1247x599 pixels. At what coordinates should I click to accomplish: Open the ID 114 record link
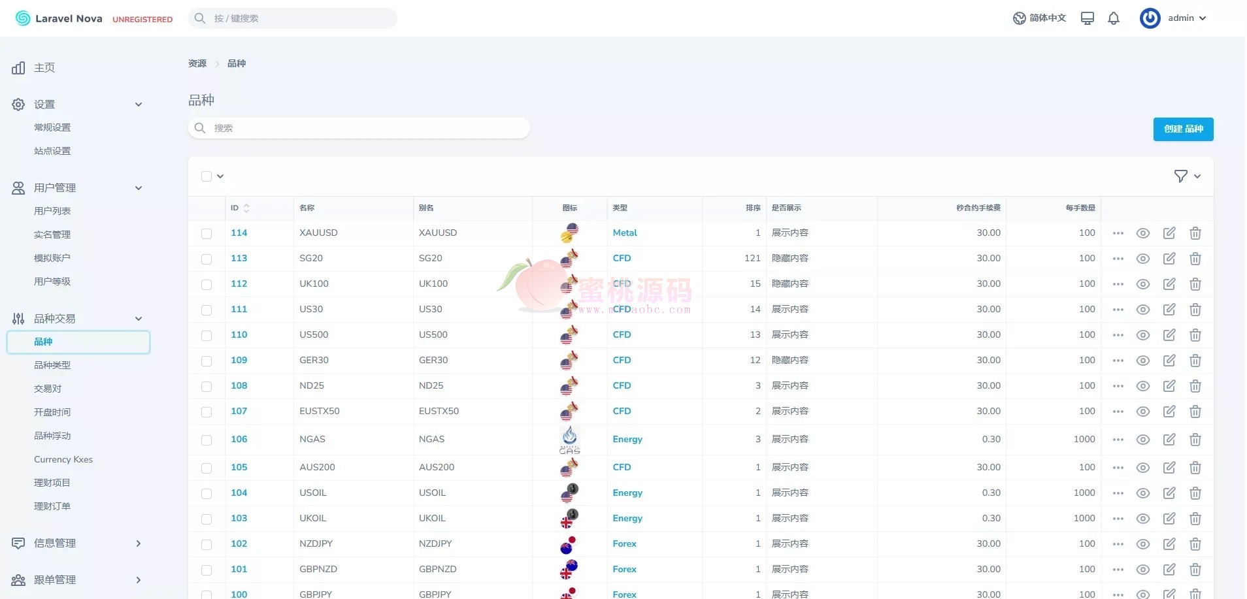click(239, 233)
